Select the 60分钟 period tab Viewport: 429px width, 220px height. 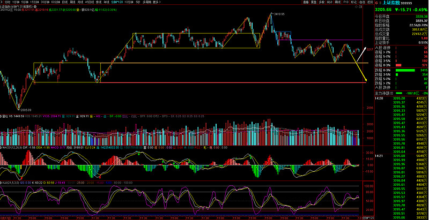[56, 2]
